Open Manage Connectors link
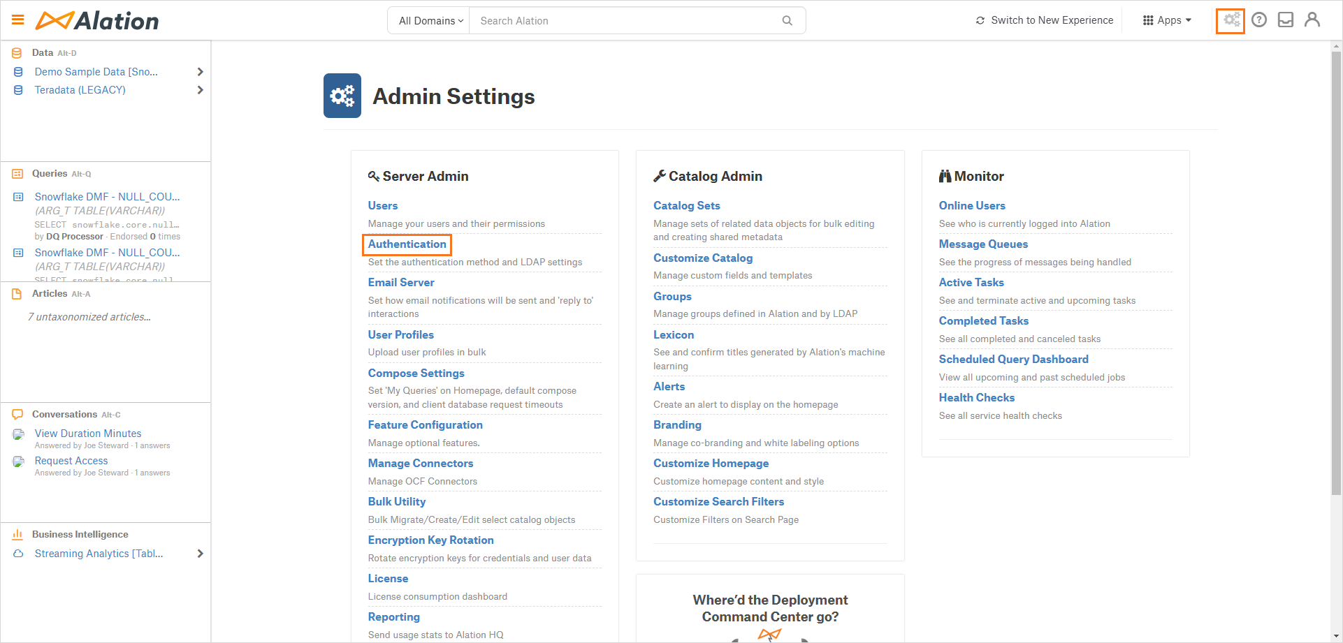The image size is (1343, 643). pos(421,464)
